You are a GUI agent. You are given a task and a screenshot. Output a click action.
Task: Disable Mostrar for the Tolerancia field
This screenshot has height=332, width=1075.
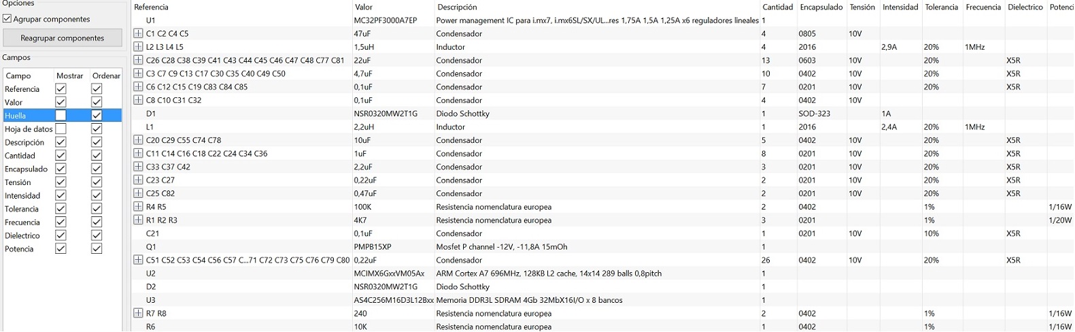click(x=61, y=209)
